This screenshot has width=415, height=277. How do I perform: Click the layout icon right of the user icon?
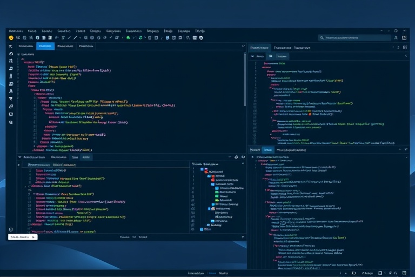(404, 38)
